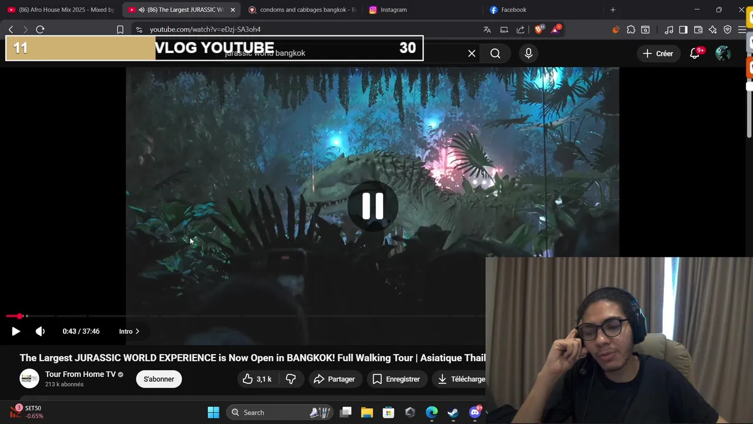The width and height of the screenshot is (753, 424).
Task: Open the Créer button
Action: coord(658,54)
